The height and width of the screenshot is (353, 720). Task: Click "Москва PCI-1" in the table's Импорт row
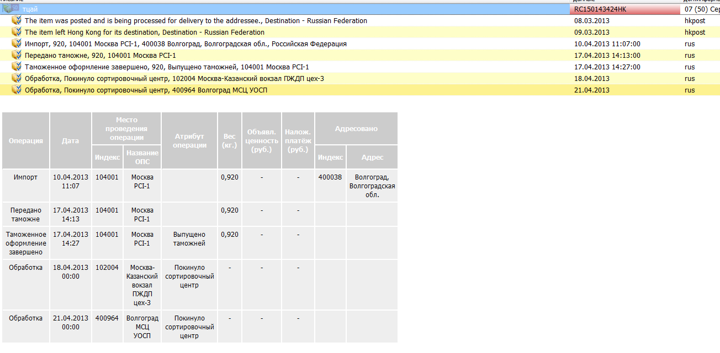click(x=142, y=182)
